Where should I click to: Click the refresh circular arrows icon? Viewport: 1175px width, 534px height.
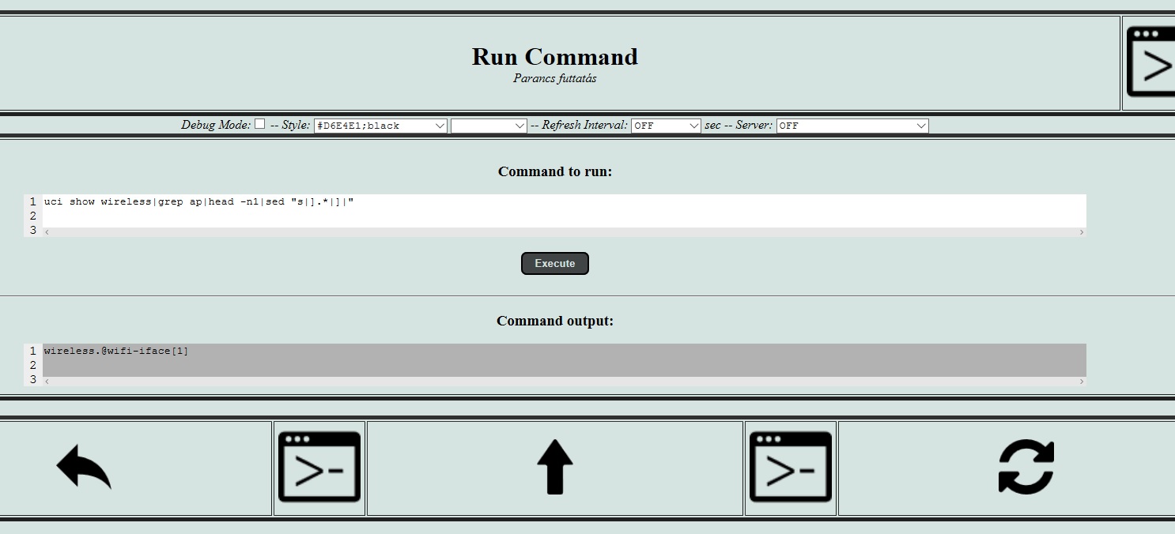point(1026,467)
